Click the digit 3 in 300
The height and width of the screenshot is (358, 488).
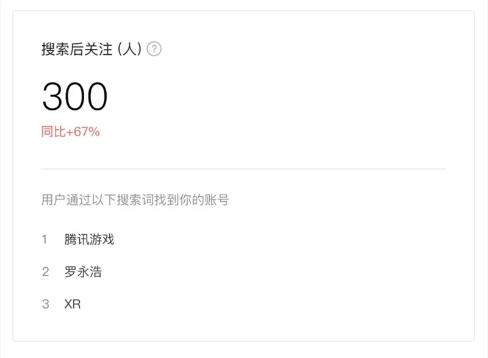[52, 96]
